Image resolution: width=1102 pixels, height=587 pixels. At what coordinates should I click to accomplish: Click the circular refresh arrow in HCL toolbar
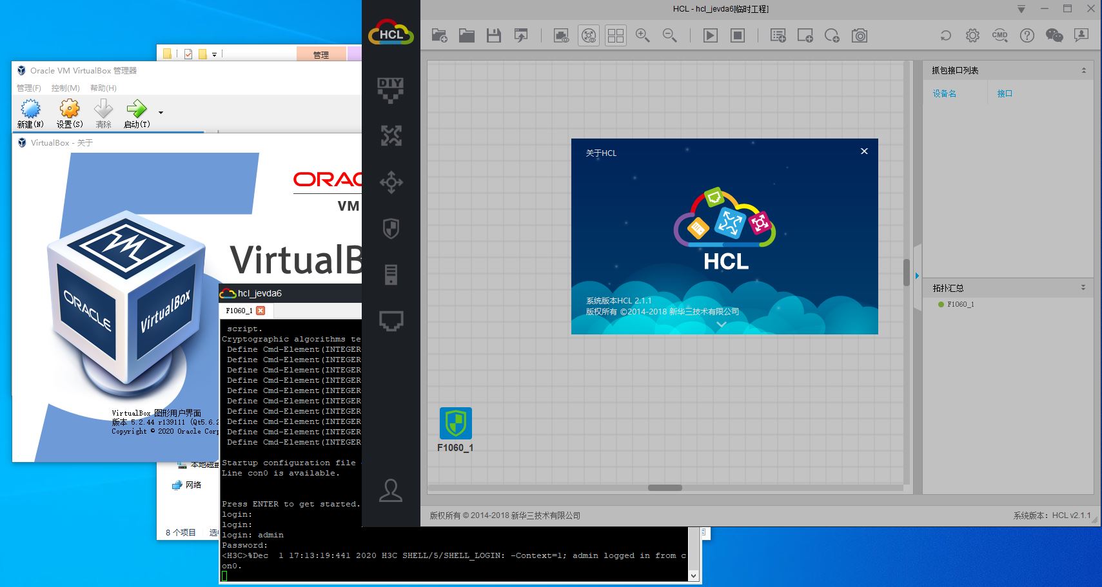(x=946, y=35)
